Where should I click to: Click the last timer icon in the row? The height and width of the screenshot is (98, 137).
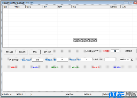tap(96, 40)
